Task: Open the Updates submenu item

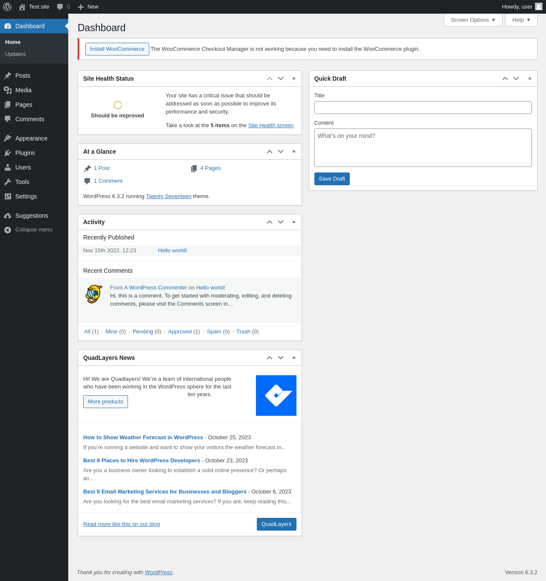Action: [15, 54]
